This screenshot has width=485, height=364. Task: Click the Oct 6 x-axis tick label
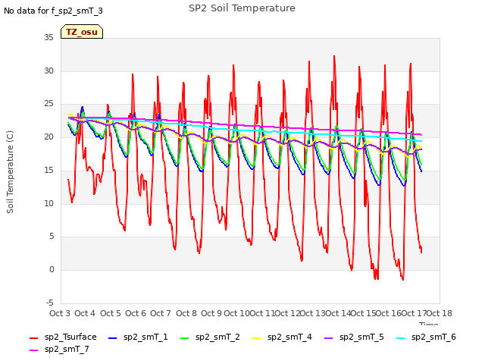[x=136, y=313]
